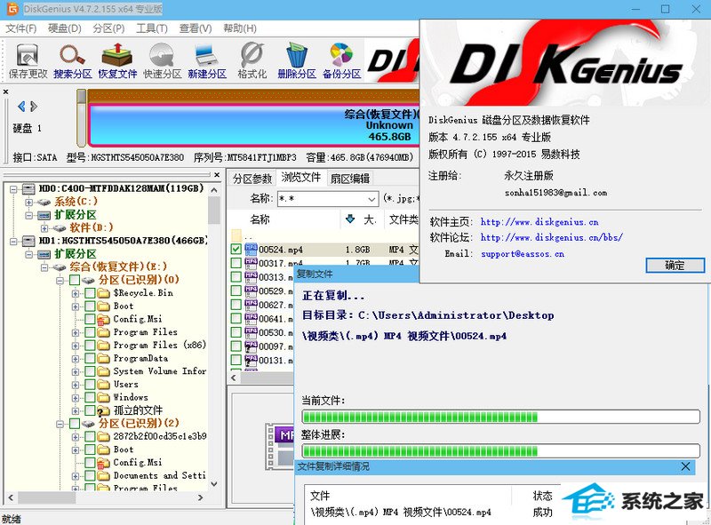This screenshot has width=711, height=525.
Task: Close the left disk tree panel
Action: pos(217,174)
